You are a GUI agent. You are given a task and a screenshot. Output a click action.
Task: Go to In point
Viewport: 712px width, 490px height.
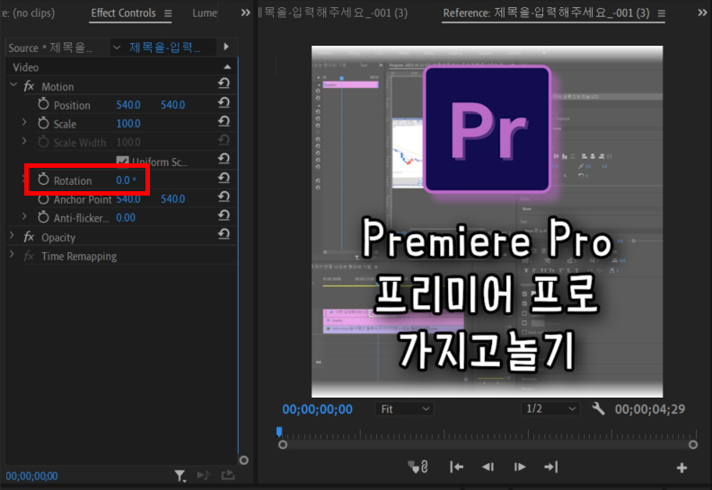point(456,467)
